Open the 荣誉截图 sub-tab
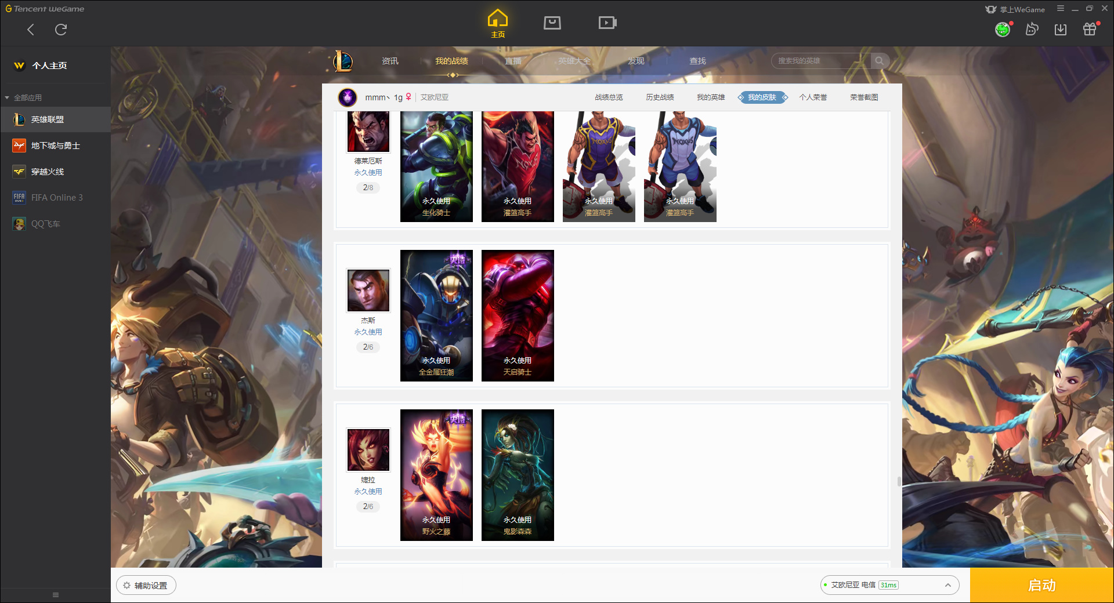This screenshot has height=603, width=1114. [864, 97]
